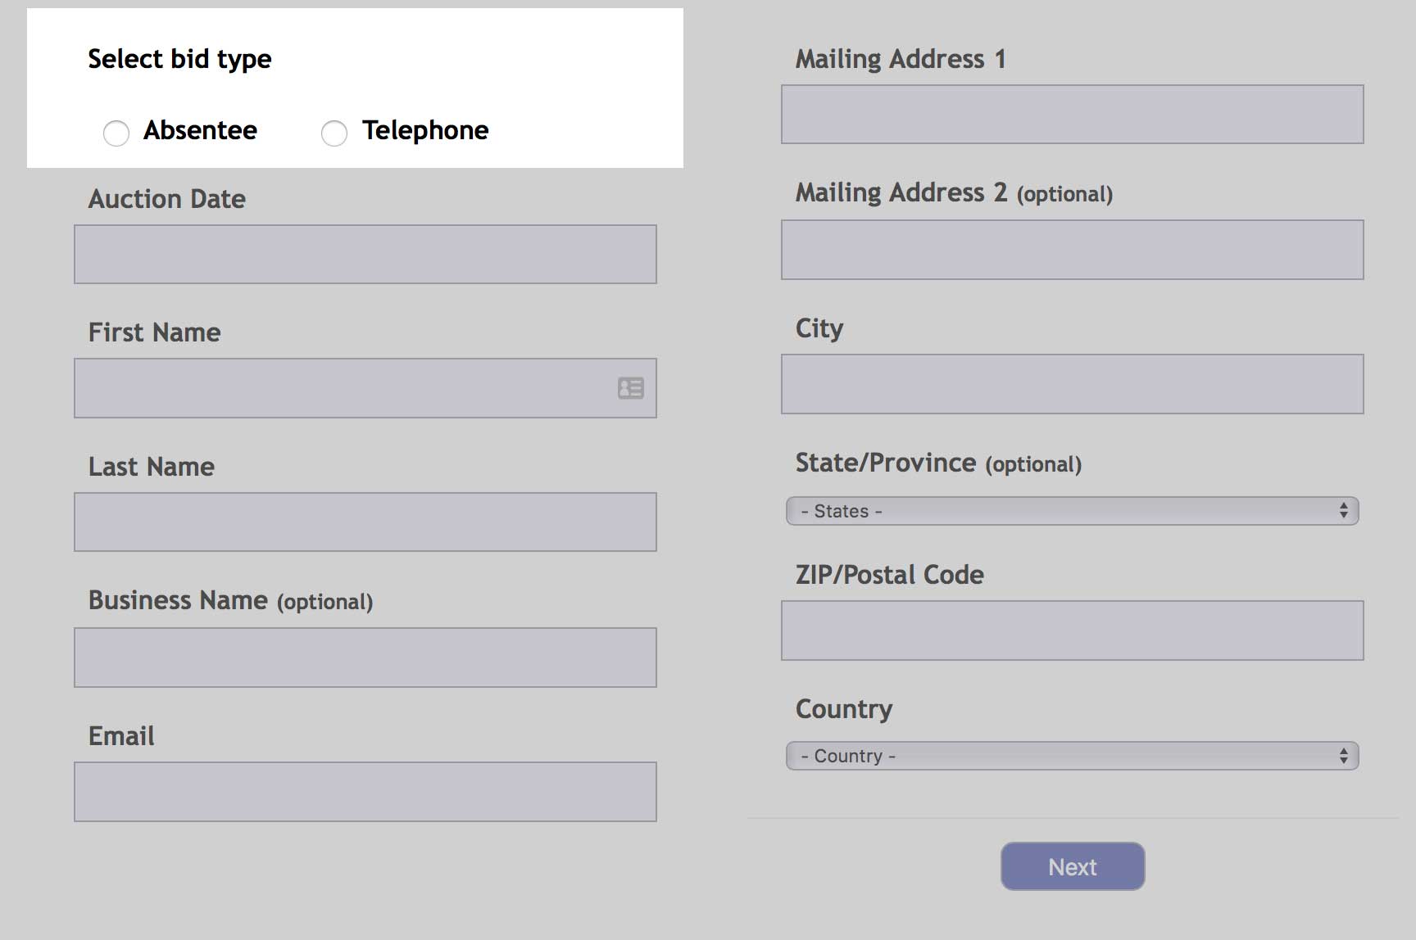Click the 'City' label
Screen dimensions: 1416x940
click(819, 329)
